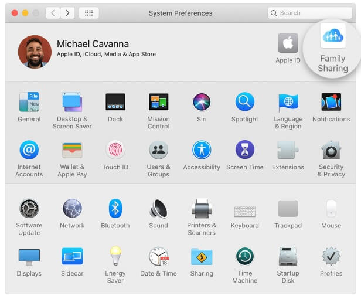Click the show all preferences grid button
This screenshot has height=299, width=361.
point(88,13)
